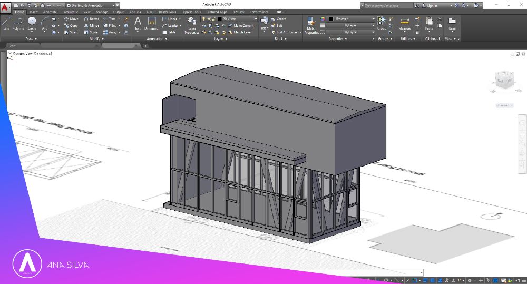Toggle polar tracking in status bar
Screen dimensions: 527x284
386,280
